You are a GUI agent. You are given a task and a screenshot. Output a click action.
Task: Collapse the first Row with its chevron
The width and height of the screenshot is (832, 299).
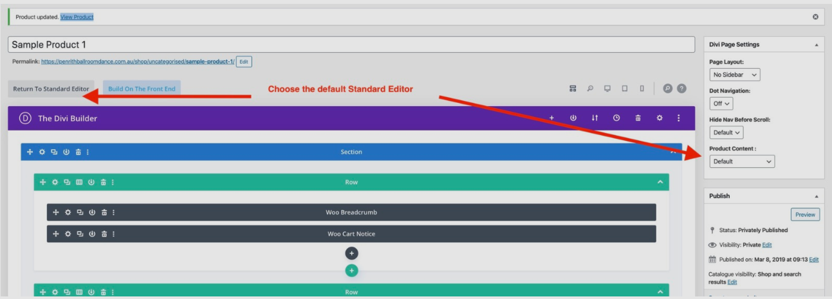[x=660, y=182]
